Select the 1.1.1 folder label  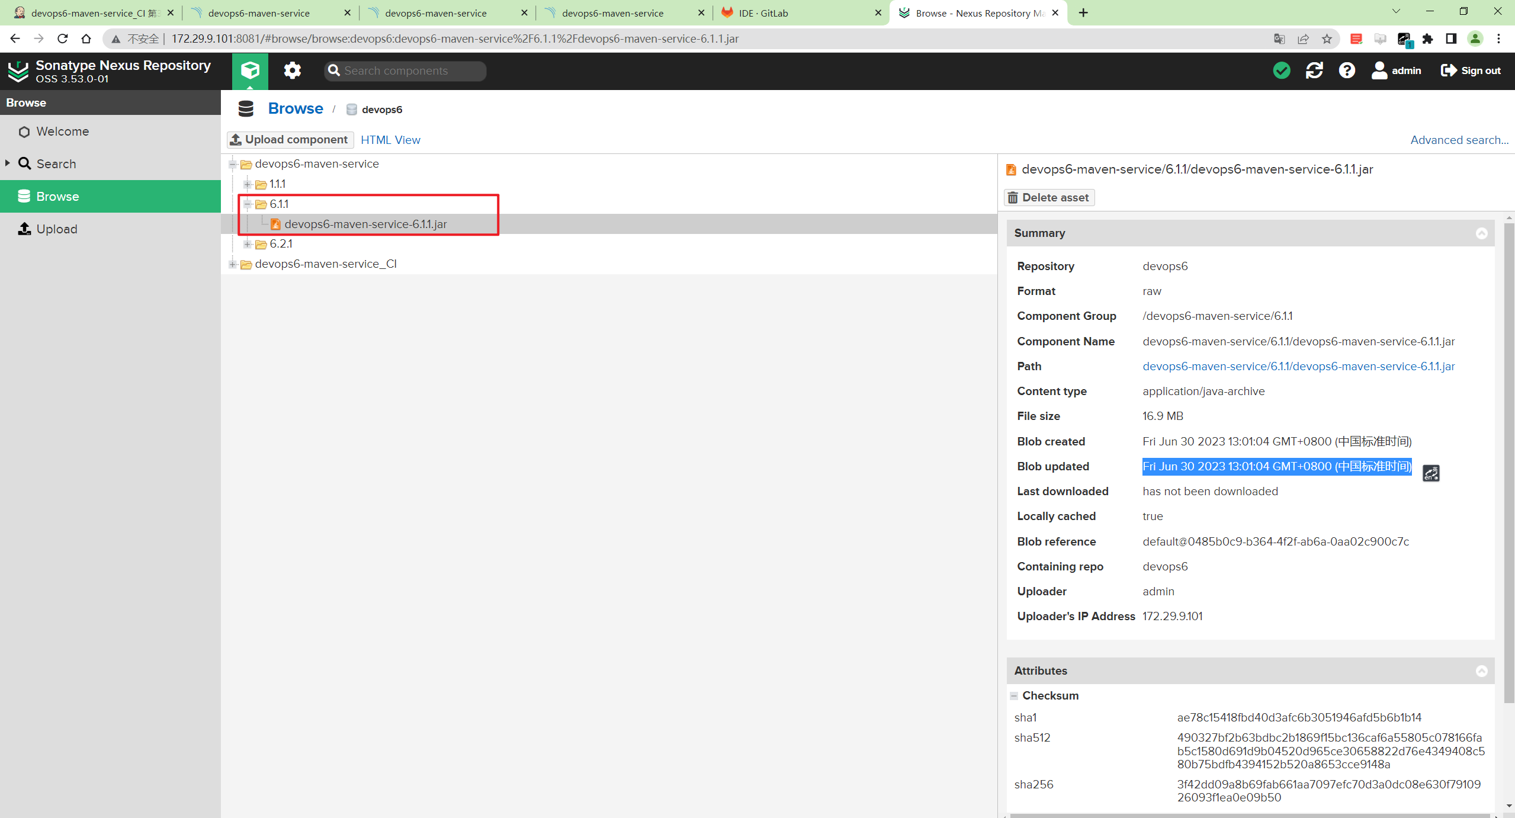[x=277, y=184]
